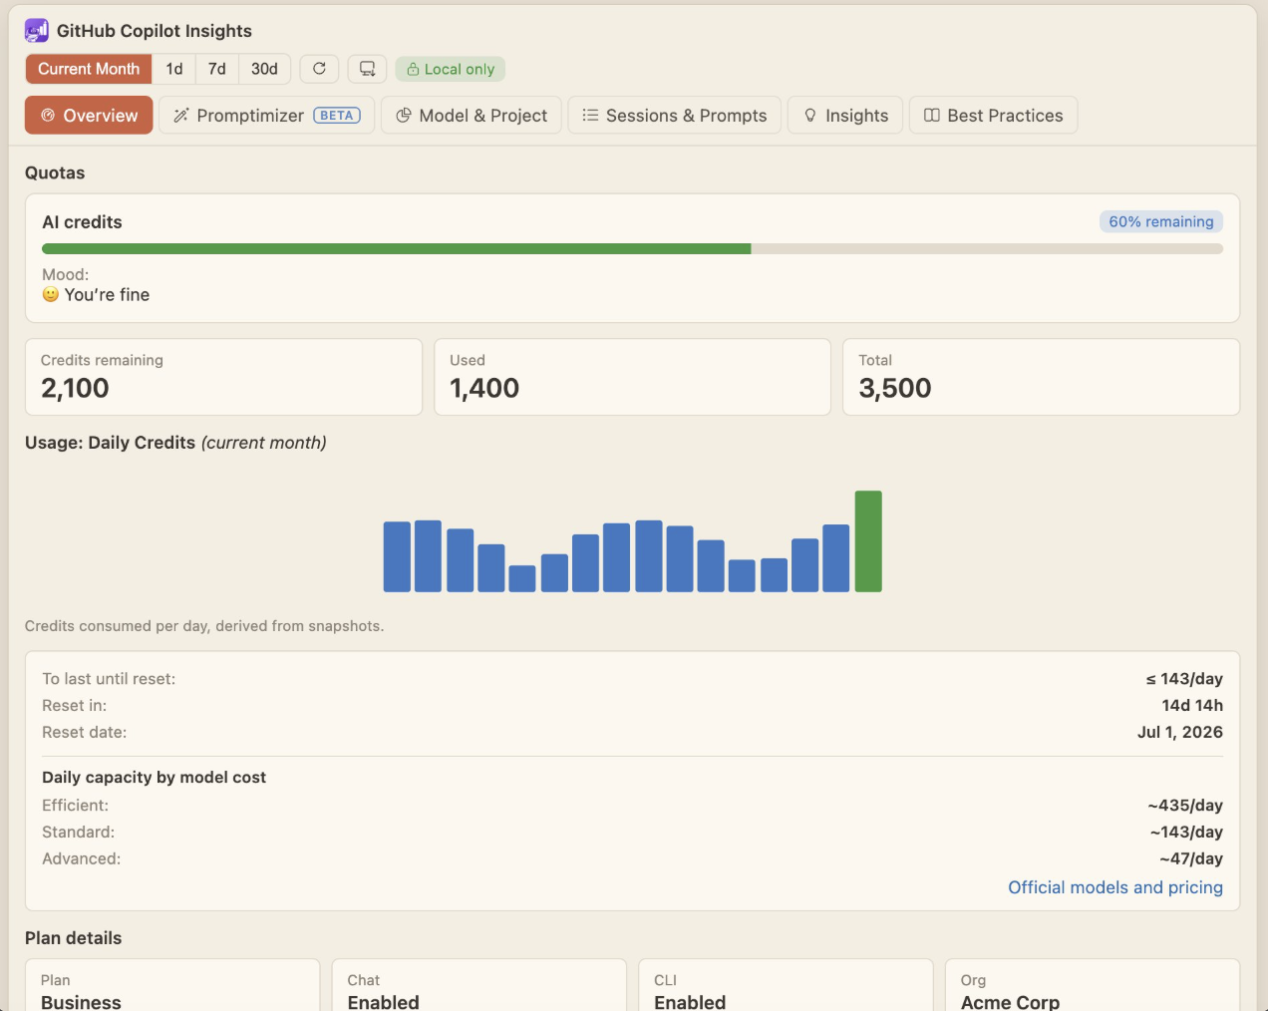The width and height of the screenshot is (1268, 1011).
Task: Click the '≤ 143/day' value
Action: coord(1184,679)
